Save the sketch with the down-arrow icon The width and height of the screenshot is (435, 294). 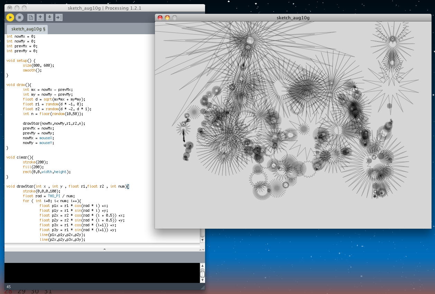49,17
